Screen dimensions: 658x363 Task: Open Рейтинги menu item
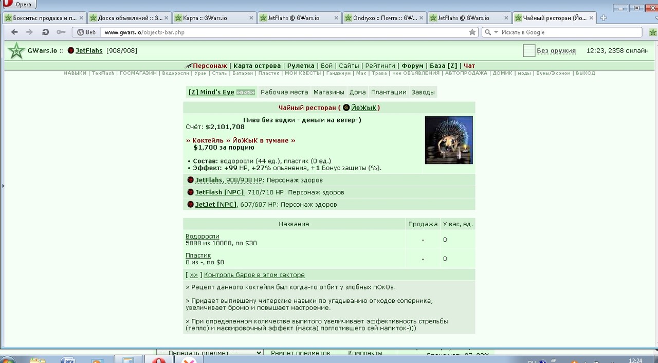pyautogui.click(x=380, y=66)
